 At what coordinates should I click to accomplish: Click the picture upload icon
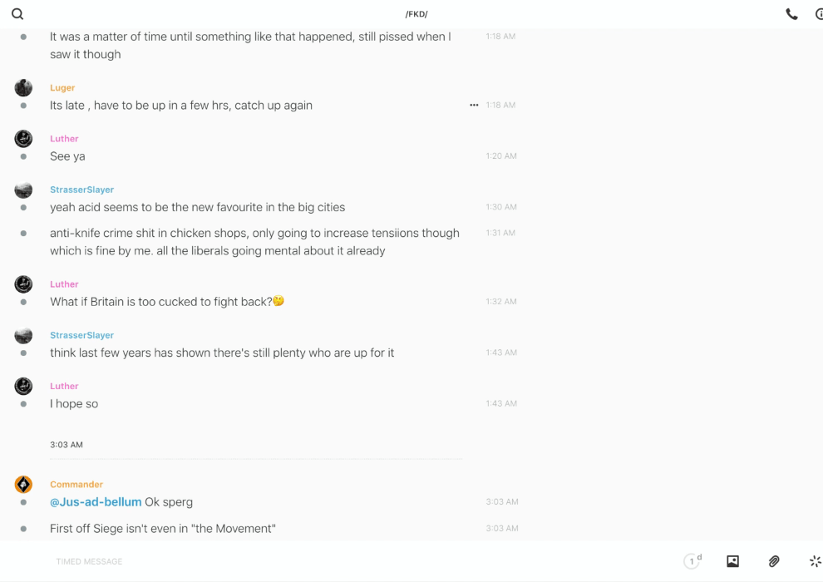pos(732,561)
